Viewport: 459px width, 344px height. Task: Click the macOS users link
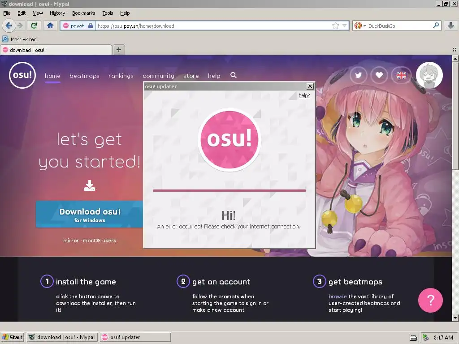coord(100,241)
